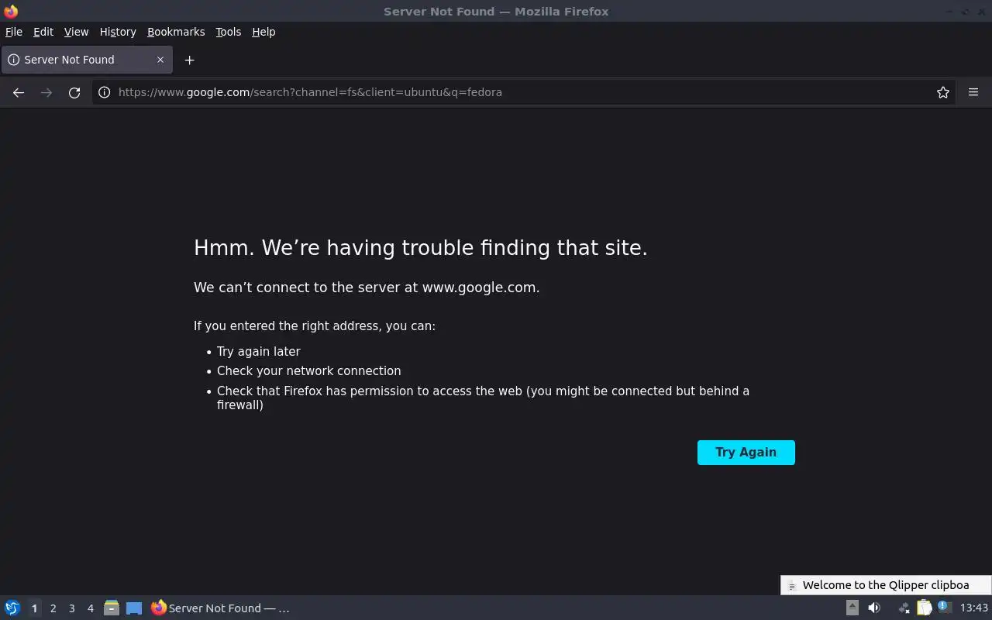Show site information icon in address bar

105,92
